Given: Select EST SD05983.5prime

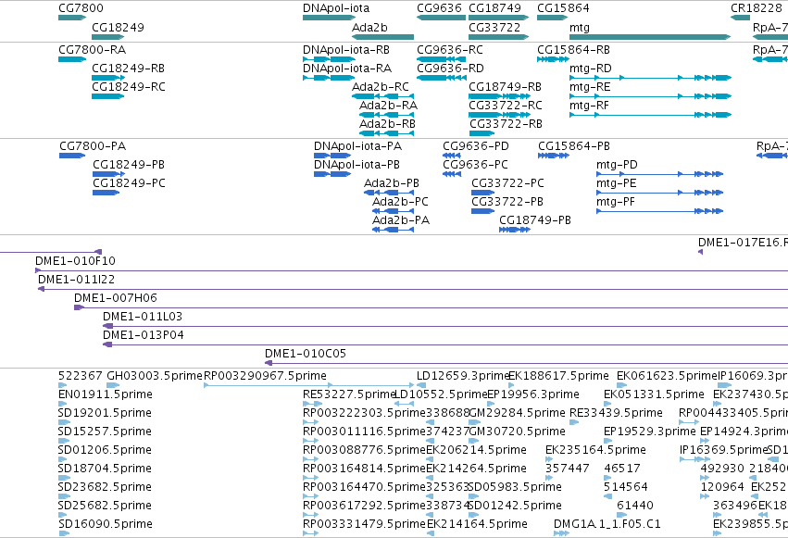Looking at the screenshot, I should point(515,487).
